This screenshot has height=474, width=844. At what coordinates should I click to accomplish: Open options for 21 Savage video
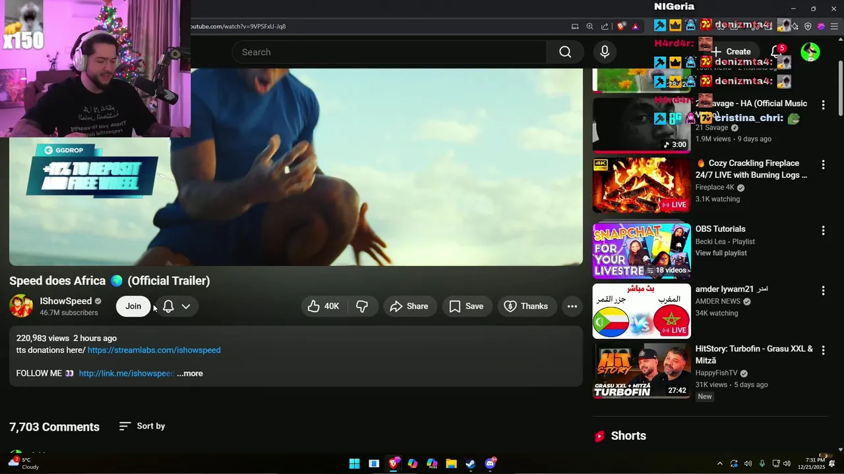click(823, 105)
